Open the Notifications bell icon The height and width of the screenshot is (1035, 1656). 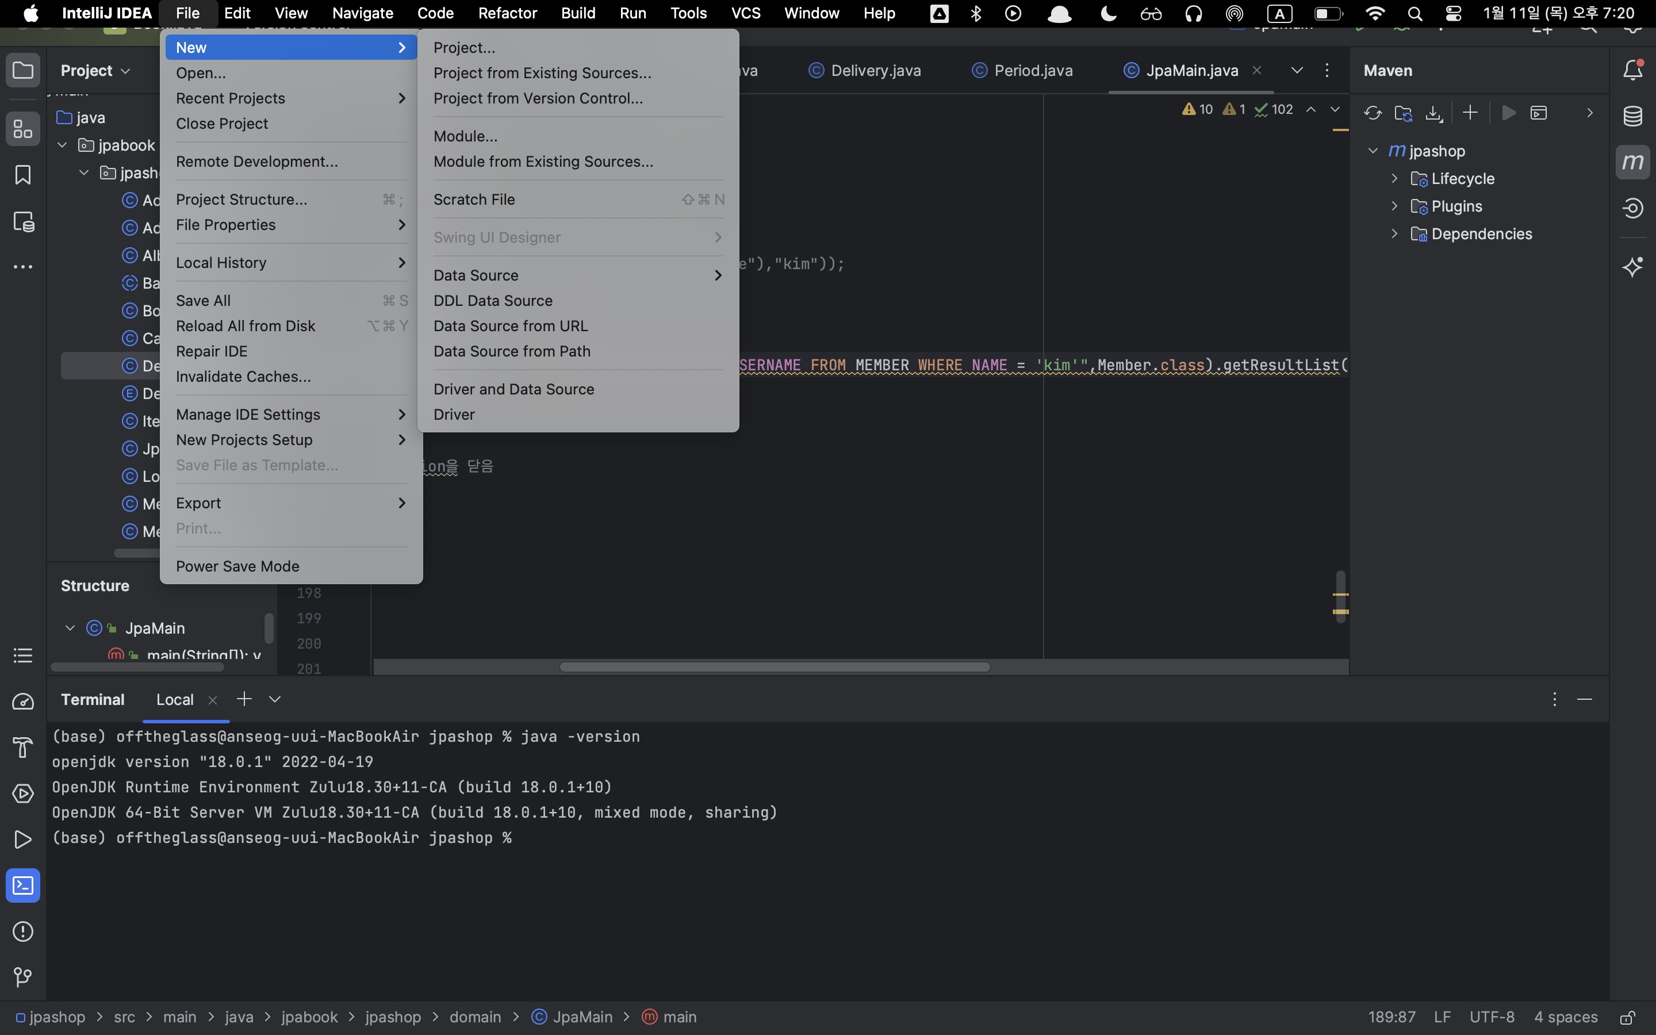point(1633,70)
